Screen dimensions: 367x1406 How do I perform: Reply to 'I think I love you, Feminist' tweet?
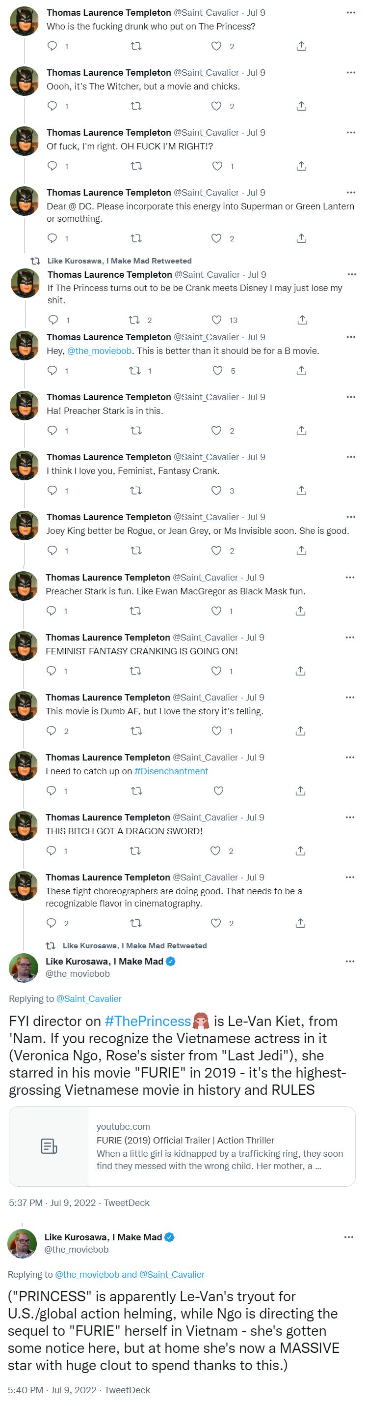(x=52, y=491)
